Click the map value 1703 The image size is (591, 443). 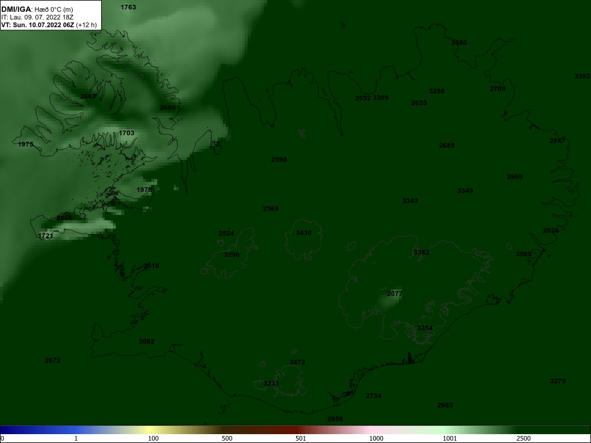[x=126, y=133]
